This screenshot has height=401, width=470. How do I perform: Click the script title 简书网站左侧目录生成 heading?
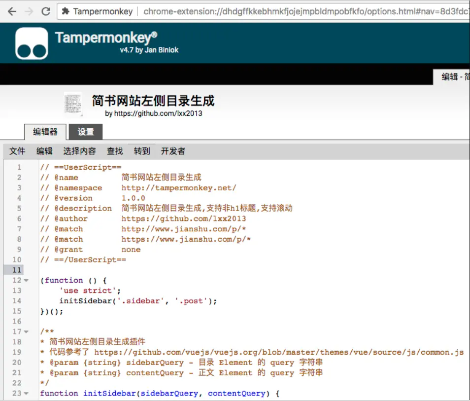click(x=153, y=101)
